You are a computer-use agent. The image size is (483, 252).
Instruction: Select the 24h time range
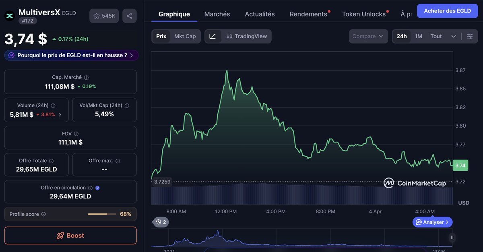402,36
